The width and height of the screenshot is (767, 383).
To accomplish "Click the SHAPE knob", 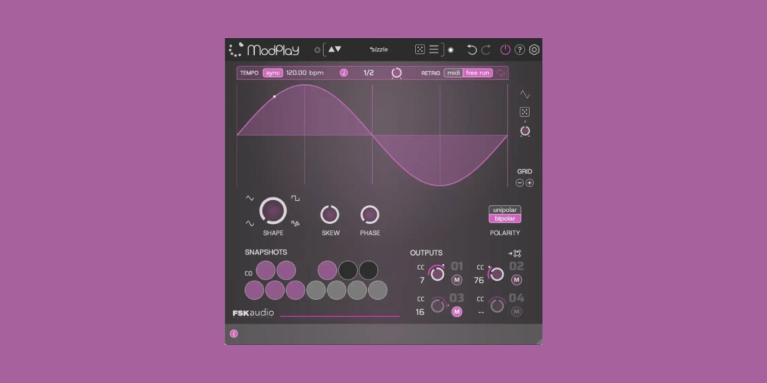I will click(273, 211).
